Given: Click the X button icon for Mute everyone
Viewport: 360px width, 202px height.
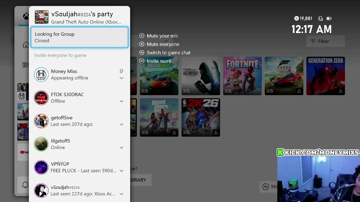Looking at the screenshot, I should [x=142, y=44].
